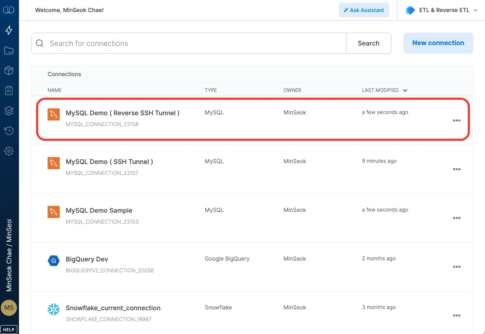Viewport: 485px width, 334px height.
Task: Click the Search button
Action: pyautogui.click(x=369, y=43)
